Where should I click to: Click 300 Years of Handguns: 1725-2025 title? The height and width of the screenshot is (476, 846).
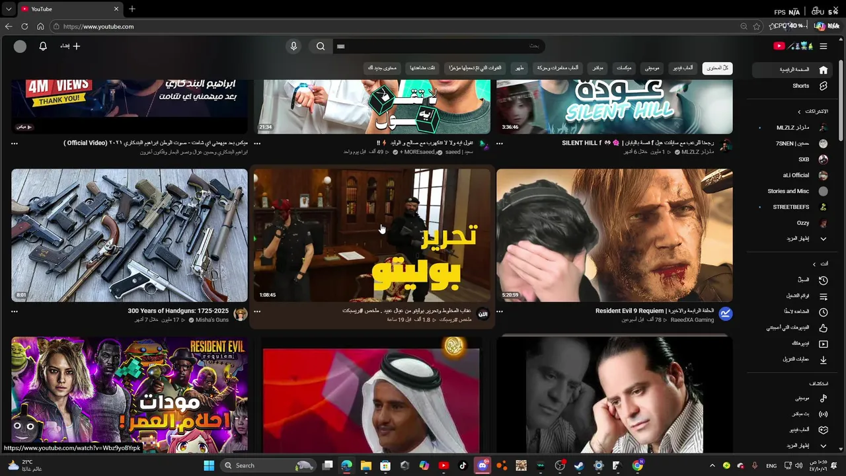pos(178,311)
